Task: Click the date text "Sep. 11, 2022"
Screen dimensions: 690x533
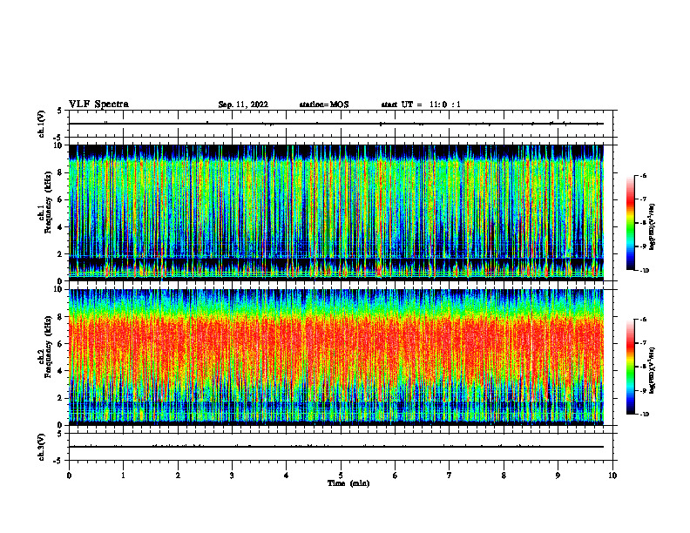Action: (243, 105)
